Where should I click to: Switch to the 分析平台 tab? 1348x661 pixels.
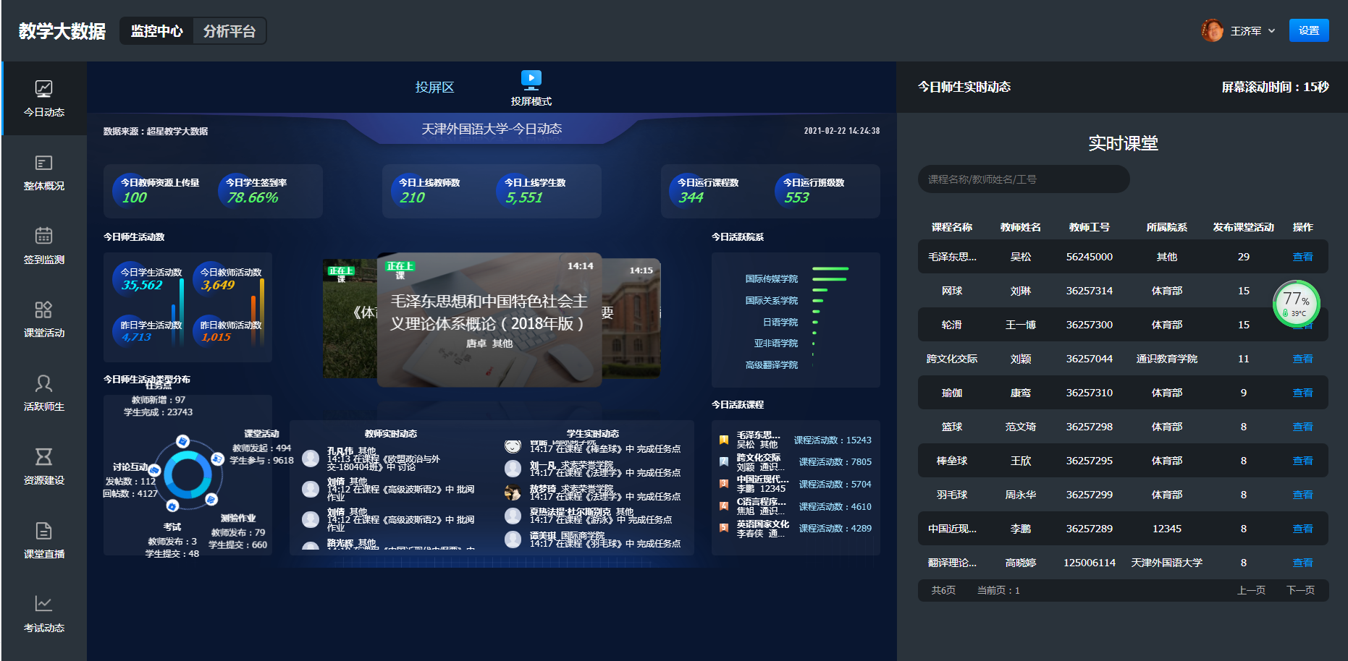(x=229, y=31)
